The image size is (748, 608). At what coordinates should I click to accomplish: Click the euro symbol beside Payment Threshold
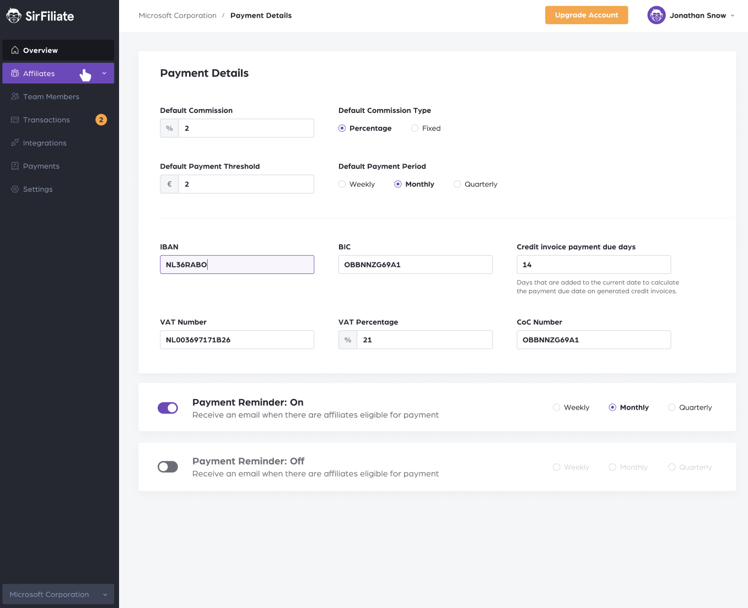pyautogui.click(x=169, y=184)
